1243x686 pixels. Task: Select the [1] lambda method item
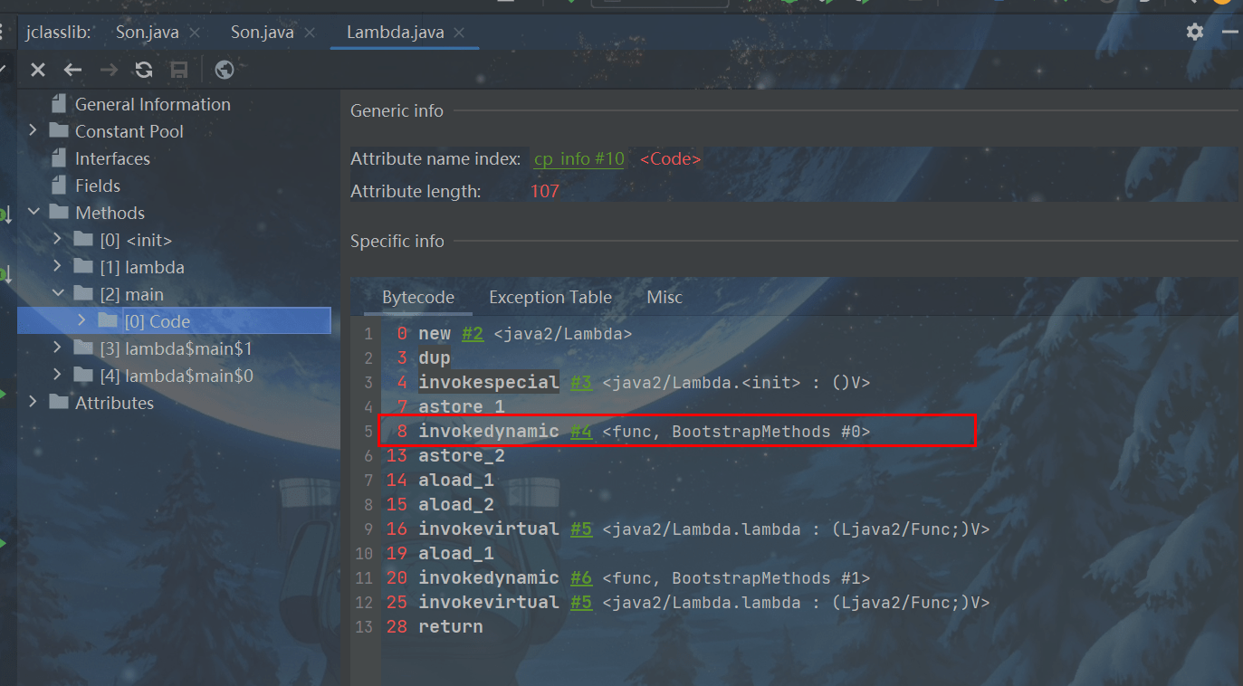coord(141,267)
